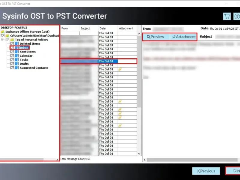Click the Total Message Count :50 text
The height and width of the screenshot is (180, 240).
tap(75, 159)
